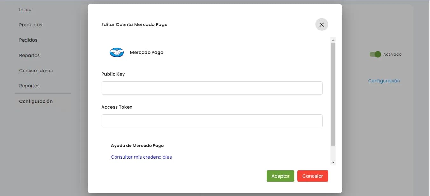
Task: Close the Editar Cuenta Mercado Pago dialog
Action: pos(321,24)
